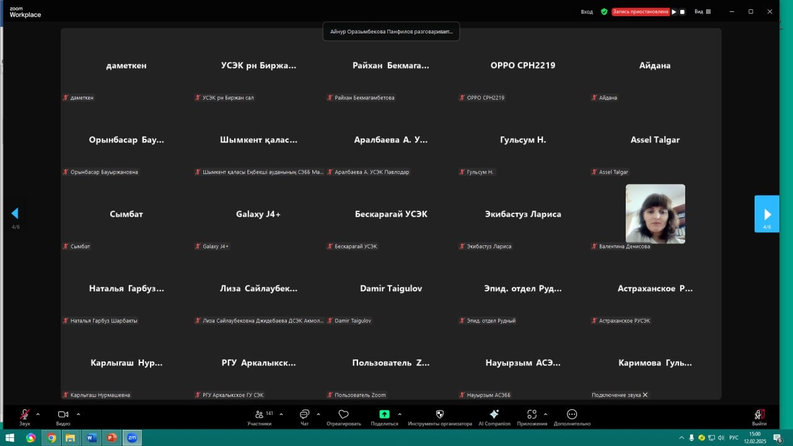Image resolution: width=793 pixels, height=446 pixels.
Task: Toggle the camera with Видео button
Action: (x=63, y=414)
